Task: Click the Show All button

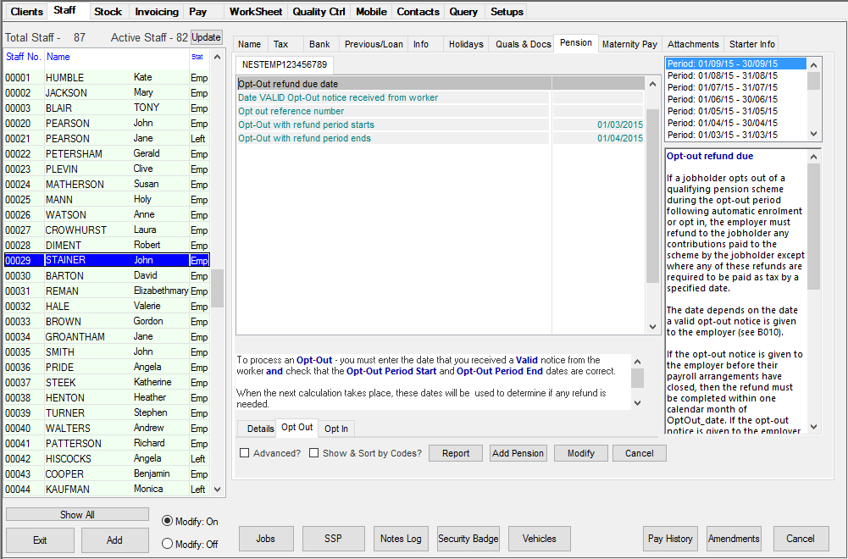Action: click(76, 514)
